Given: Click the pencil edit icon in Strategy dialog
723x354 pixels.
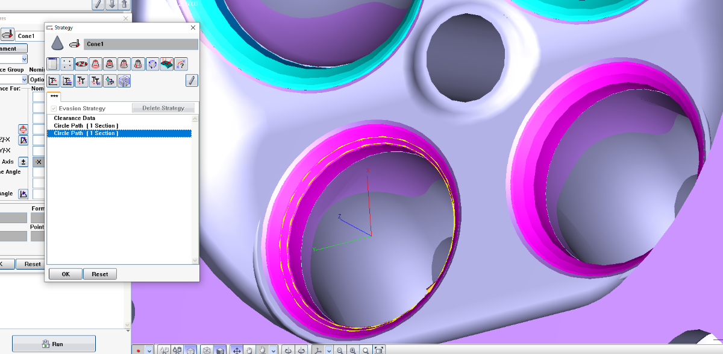Looking at the screenshot, I should [192, 81].
